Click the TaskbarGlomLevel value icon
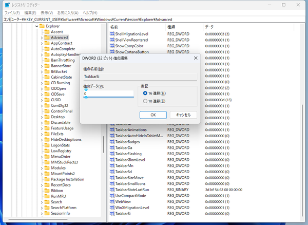 [x=112, y=160]
